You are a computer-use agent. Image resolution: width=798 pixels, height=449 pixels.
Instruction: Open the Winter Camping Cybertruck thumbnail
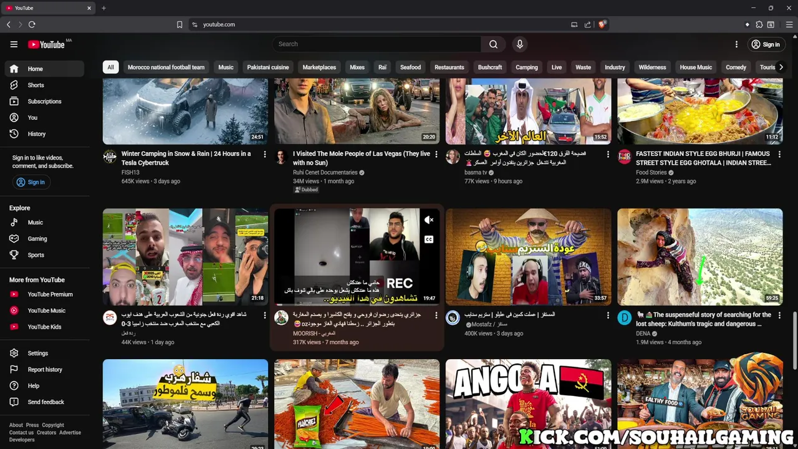tap(185, 112)
